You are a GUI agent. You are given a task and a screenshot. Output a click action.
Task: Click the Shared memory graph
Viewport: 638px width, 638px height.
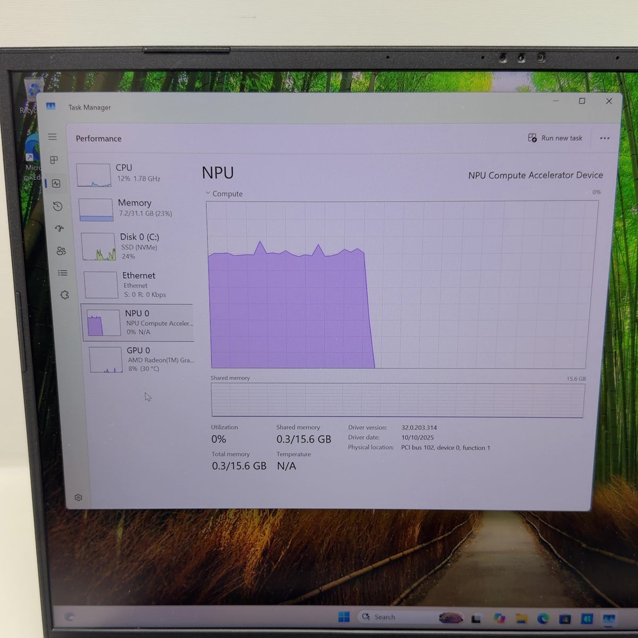coord(398,400)
